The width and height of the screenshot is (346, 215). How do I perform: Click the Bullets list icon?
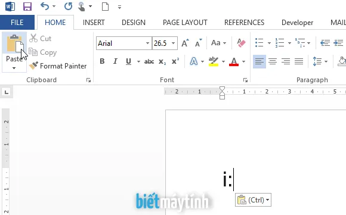tap(259, 43)
